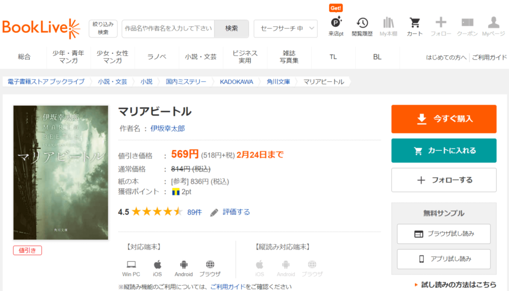The width and height of the screenshot is (509, 291).
Task: Click the 絞り込み検索 filter button
Action: click(x=103, y=28)
